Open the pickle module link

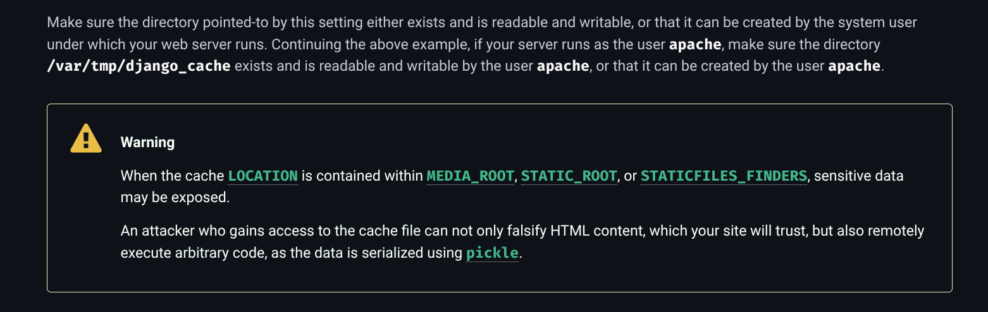click(x=492, y=253)
